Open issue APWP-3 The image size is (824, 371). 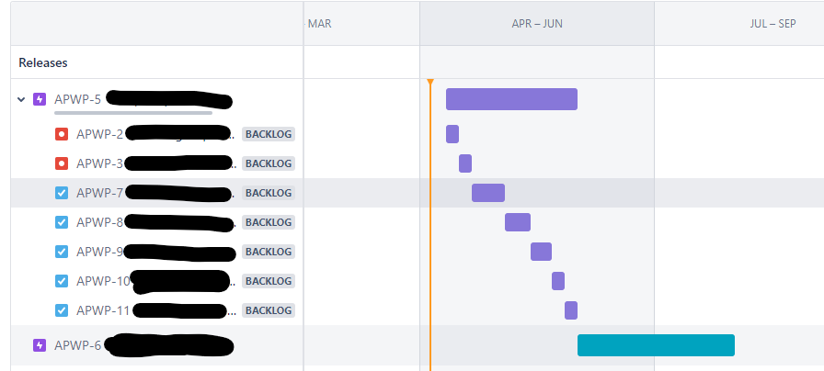pyautogui.click(x=100, y=163)
